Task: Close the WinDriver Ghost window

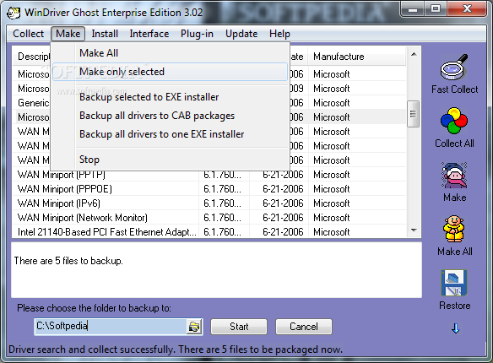Action: (467, 9)
